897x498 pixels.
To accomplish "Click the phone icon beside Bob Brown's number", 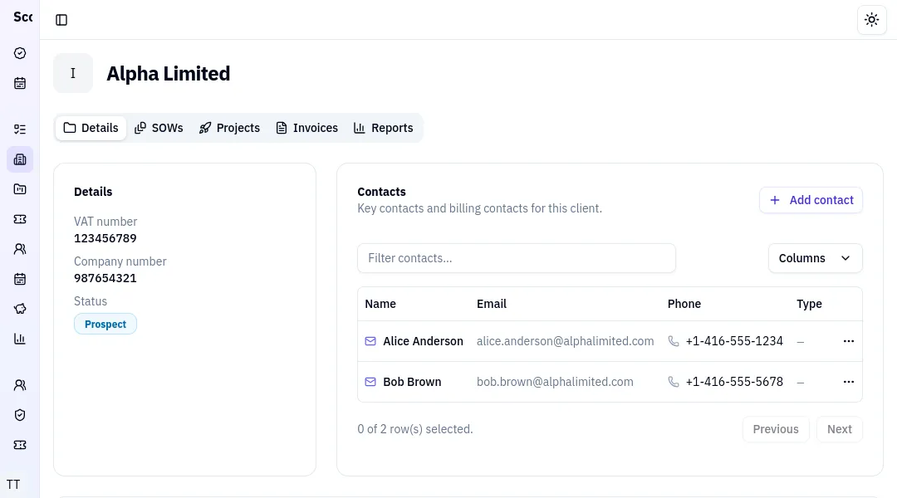I will pos(674,382).
